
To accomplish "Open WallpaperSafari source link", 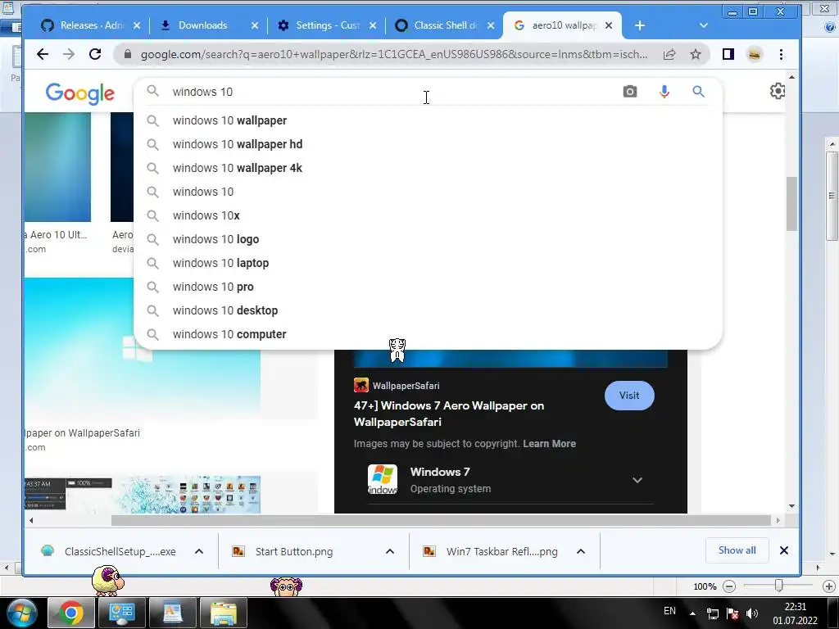I will 397,385.
